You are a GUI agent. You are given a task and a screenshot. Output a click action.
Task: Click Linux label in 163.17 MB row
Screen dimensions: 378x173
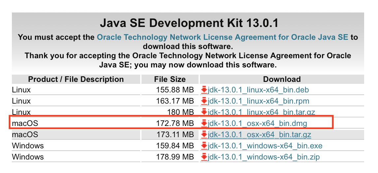[21, 101]
